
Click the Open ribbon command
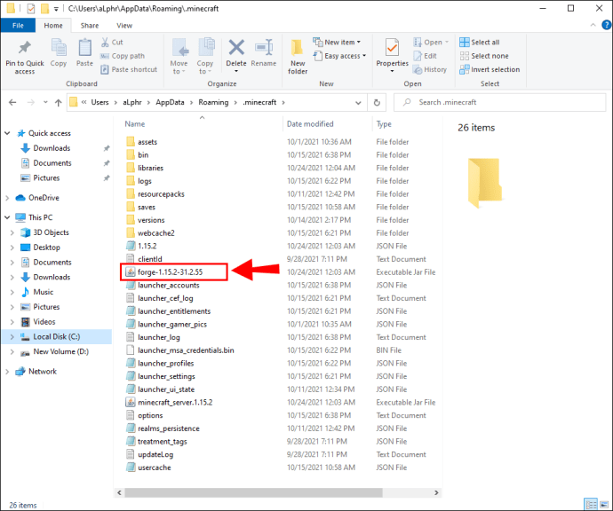pos(431,43)
